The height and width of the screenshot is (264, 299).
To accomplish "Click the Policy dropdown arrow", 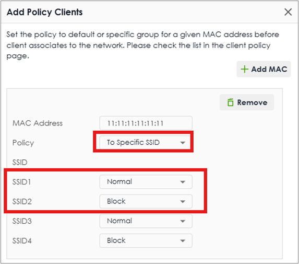I will [183, 143].
